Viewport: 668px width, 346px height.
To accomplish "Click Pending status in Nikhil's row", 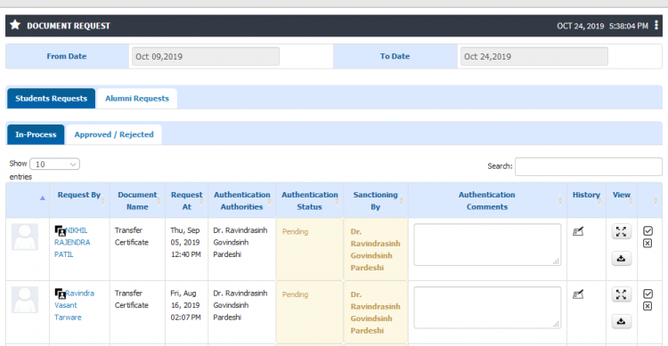I will click(x=295, y=231).
